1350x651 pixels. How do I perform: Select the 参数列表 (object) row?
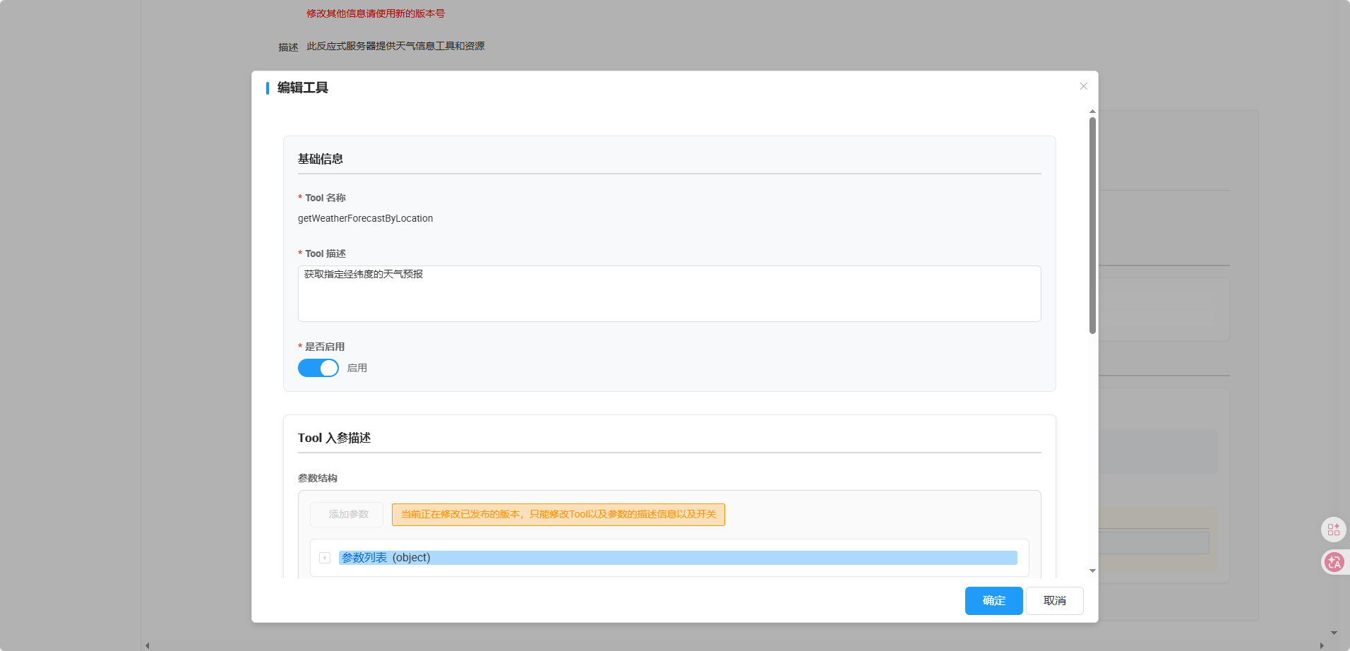678,558
